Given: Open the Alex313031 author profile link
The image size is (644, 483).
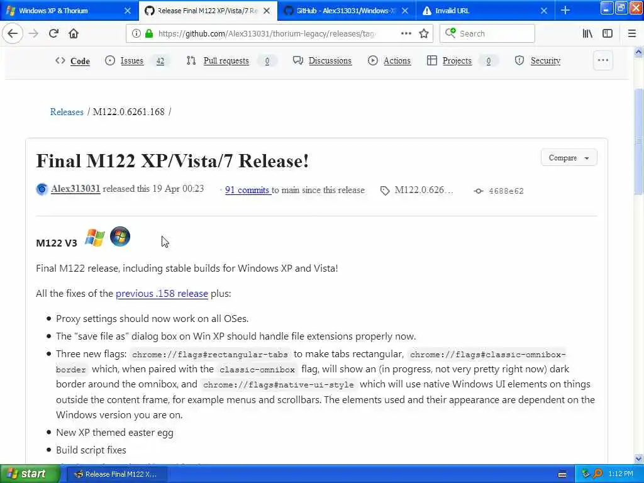Looking at the screenshot, I should coord(75,189).
